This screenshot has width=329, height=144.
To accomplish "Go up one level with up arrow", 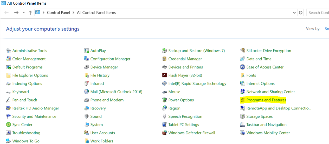I will click(30, 12).
